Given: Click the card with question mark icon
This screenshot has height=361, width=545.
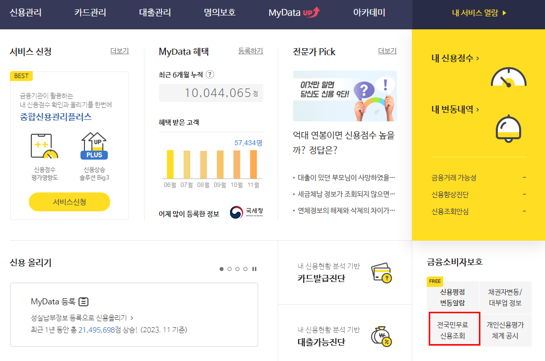Looking at the screenshot, I should coord(382,273).
